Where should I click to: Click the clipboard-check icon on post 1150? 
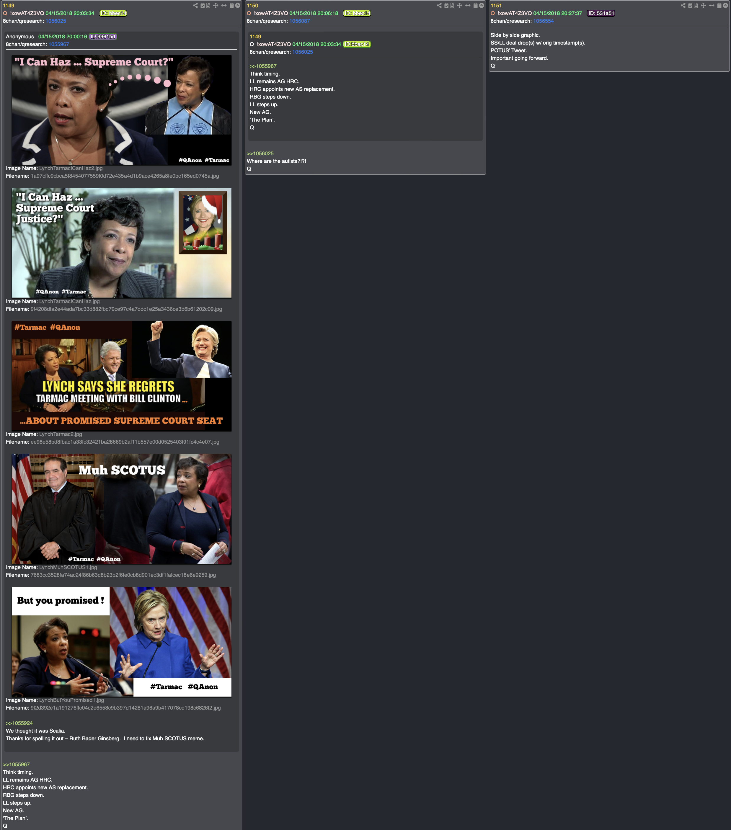click(446, 5)
